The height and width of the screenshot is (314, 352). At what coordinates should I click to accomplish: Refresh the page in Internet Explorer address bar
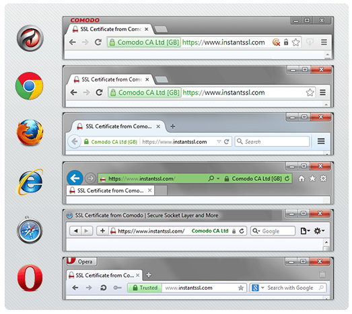click(287, 179)
